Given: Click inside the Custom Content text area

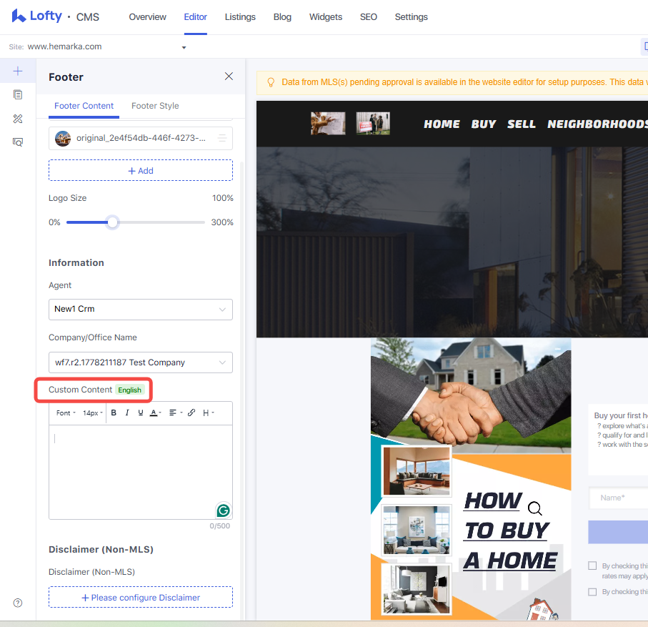Looking at the screenshot, I should (x=141, y=472).
